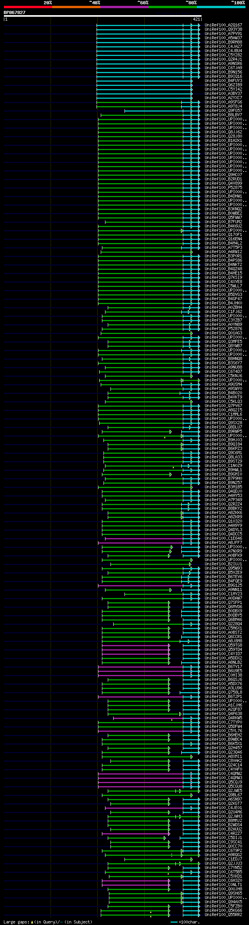Click the UniRef100_Q4QDJ0 label
Image resolution: width=249 pixels, height=925 pixels.
[223, 491]
